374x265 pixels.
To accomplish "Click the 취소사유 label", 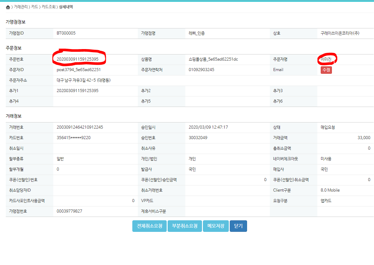I will click(x=148, y=148).
